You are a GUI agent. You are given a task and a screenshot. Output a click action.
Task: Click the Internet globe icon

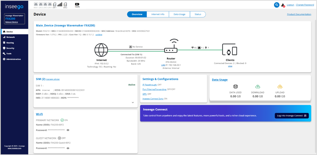click(x=101, y=50)
